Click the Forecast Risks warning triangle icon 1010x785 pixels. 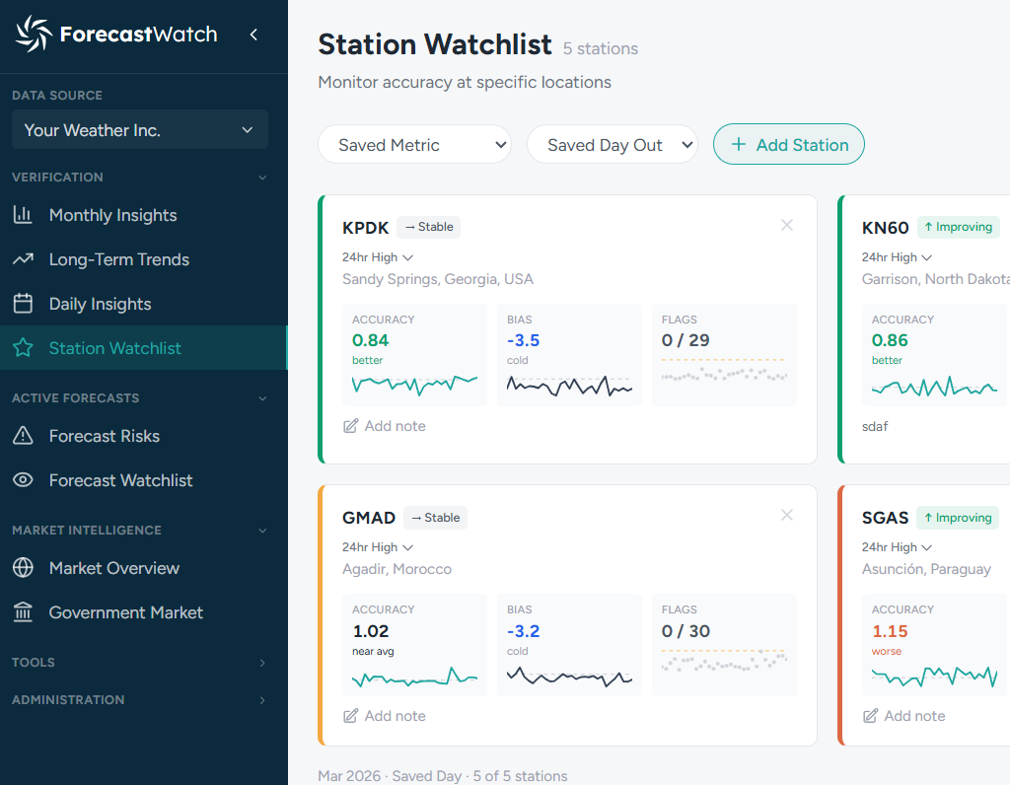24,436
